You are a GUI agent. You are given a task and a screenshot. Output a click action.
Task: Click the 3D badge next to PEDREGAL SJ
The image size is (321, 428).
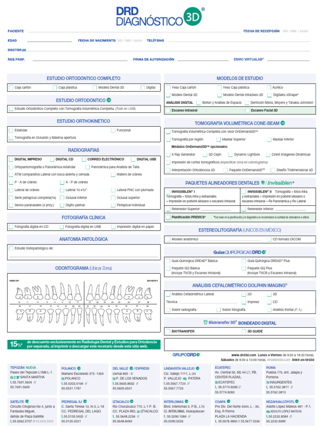85,402
